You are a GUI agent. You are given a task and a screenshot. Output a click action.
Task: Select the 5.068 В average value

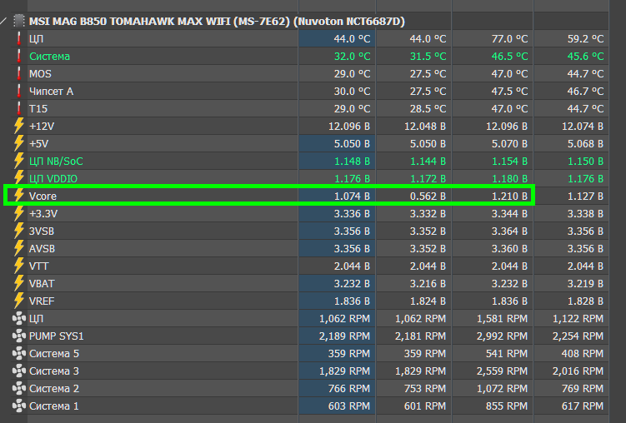(585, 143)
